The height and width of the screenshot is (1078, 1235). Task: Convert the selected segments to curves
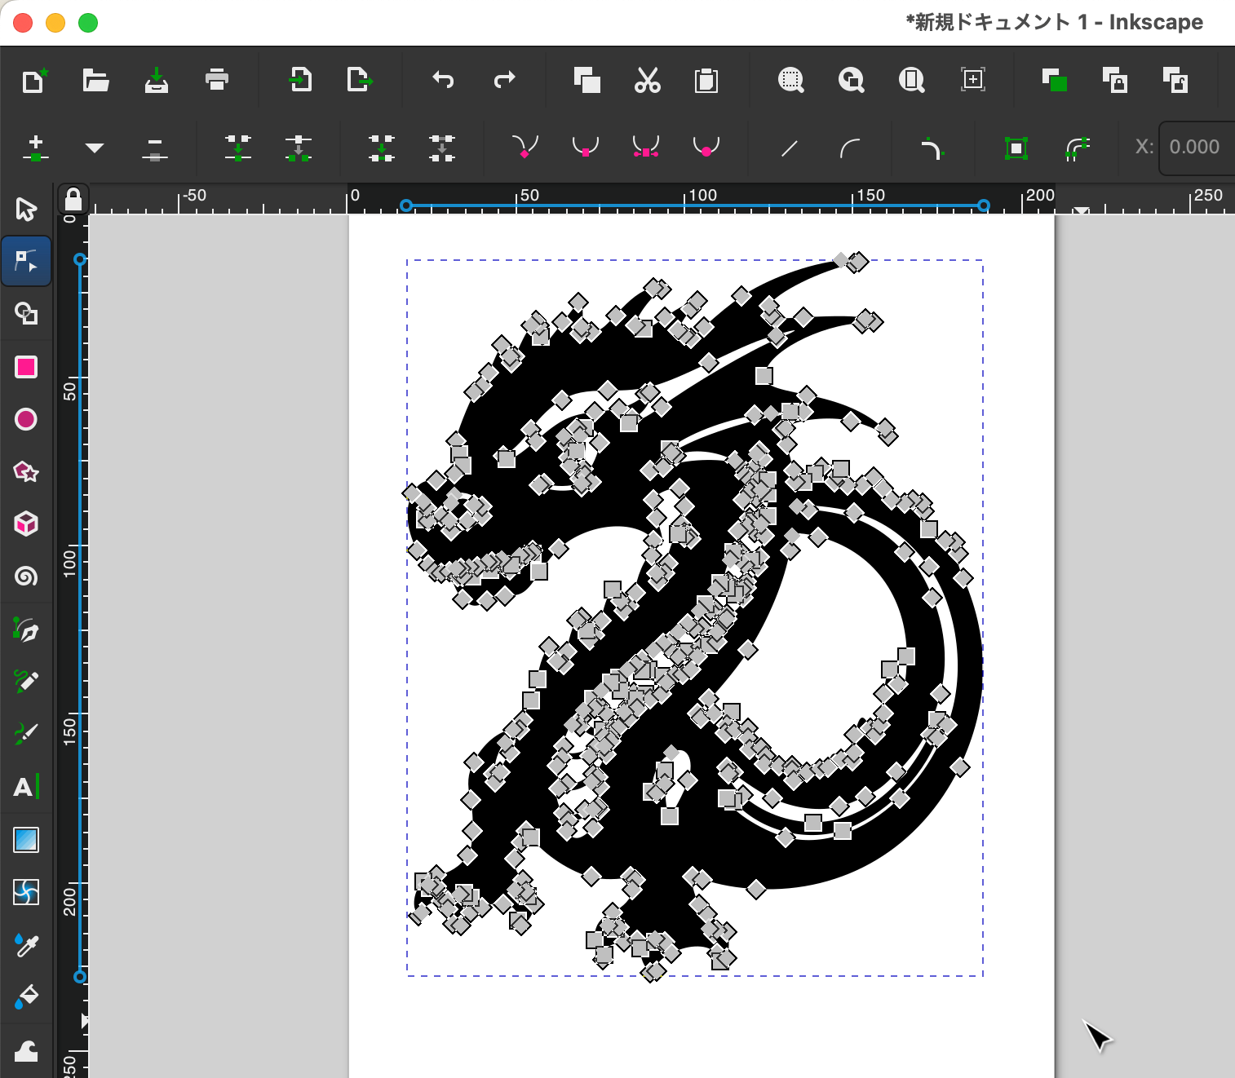pos(850,148)
